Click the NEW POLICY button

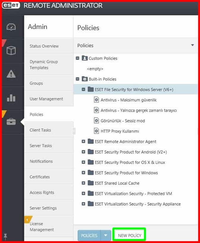(130, 235)
